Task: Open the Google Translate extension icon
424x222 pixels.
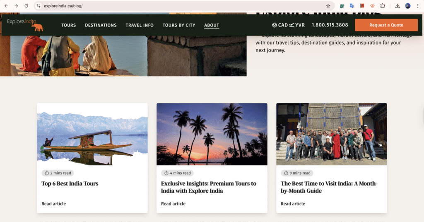Action: click(x=352, y=6)
